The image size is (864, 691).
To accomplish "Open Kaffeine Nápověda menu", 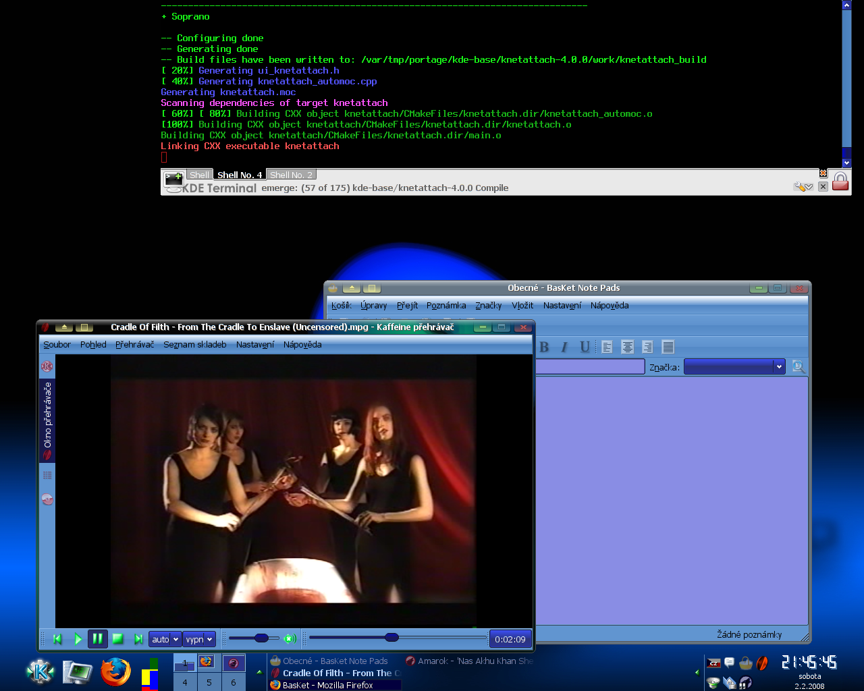I will pos(302,344).
